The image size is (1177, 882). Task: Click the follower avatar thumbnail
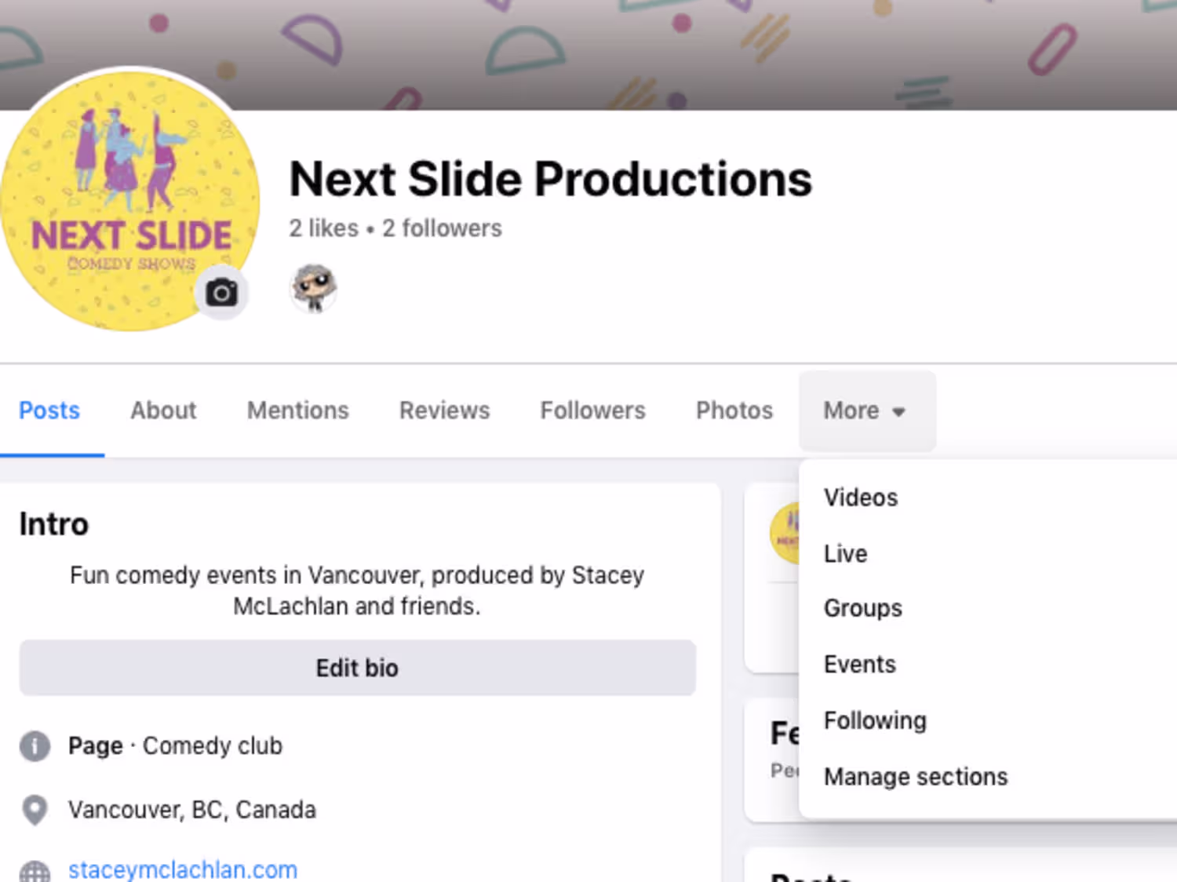[313, 288]
